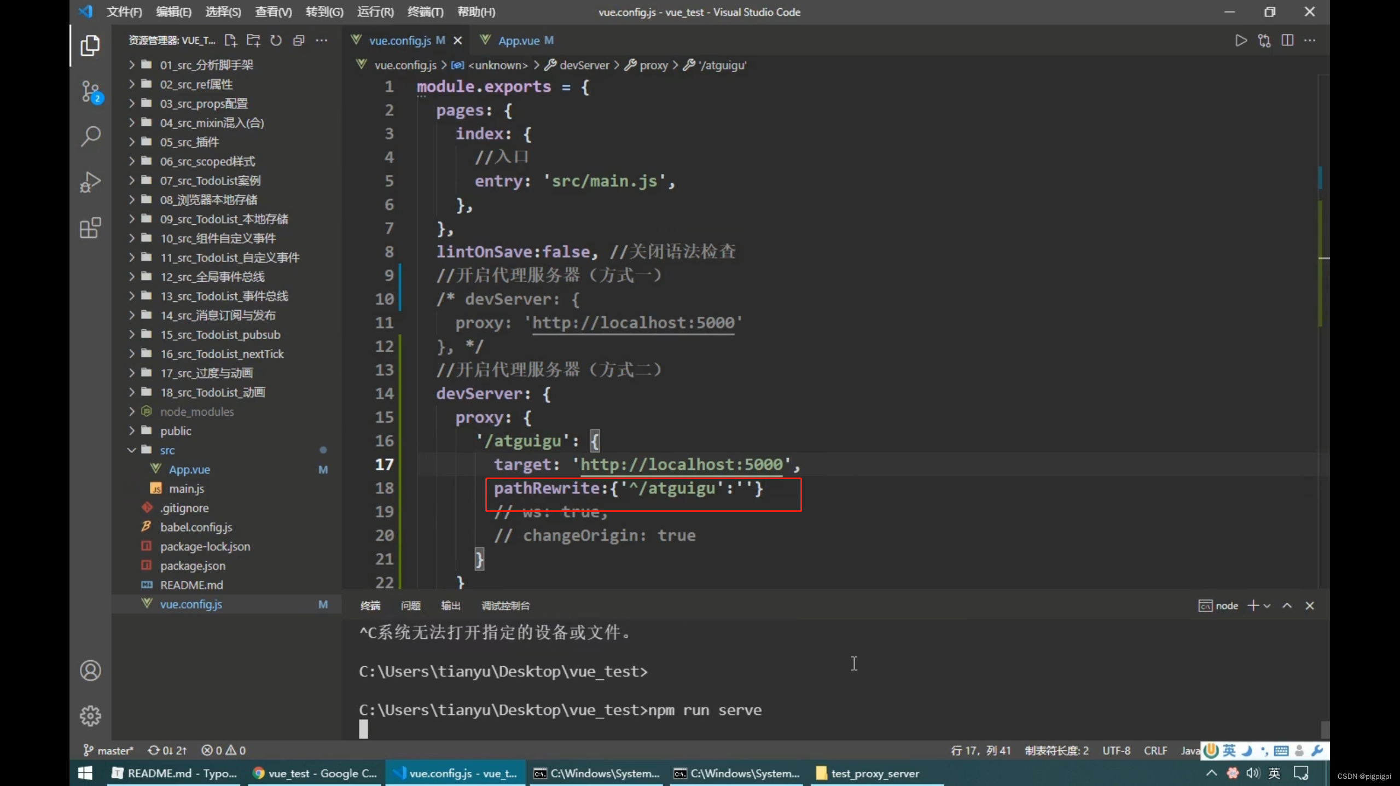Switch to vue_test Google Chrome taskbar window
The width and height of the screenshot is (1400, 786).
click(315, 773)
